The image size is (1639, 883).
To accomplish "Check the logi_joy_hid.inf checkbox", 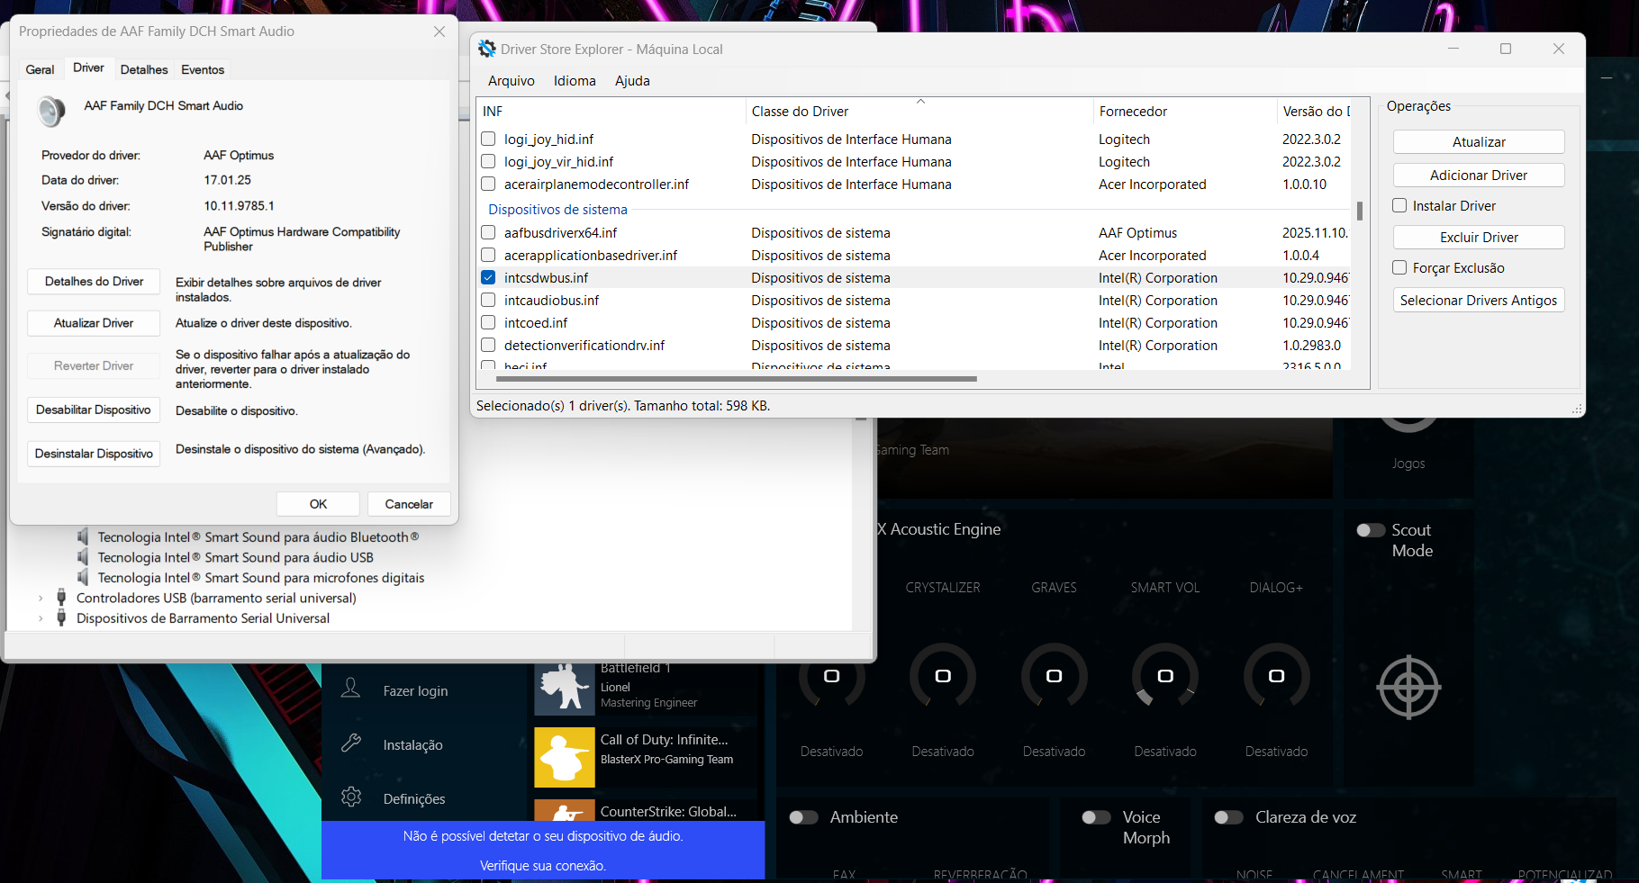I will 488,139.
